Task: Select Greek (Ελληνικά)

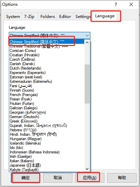Action: 47,121
